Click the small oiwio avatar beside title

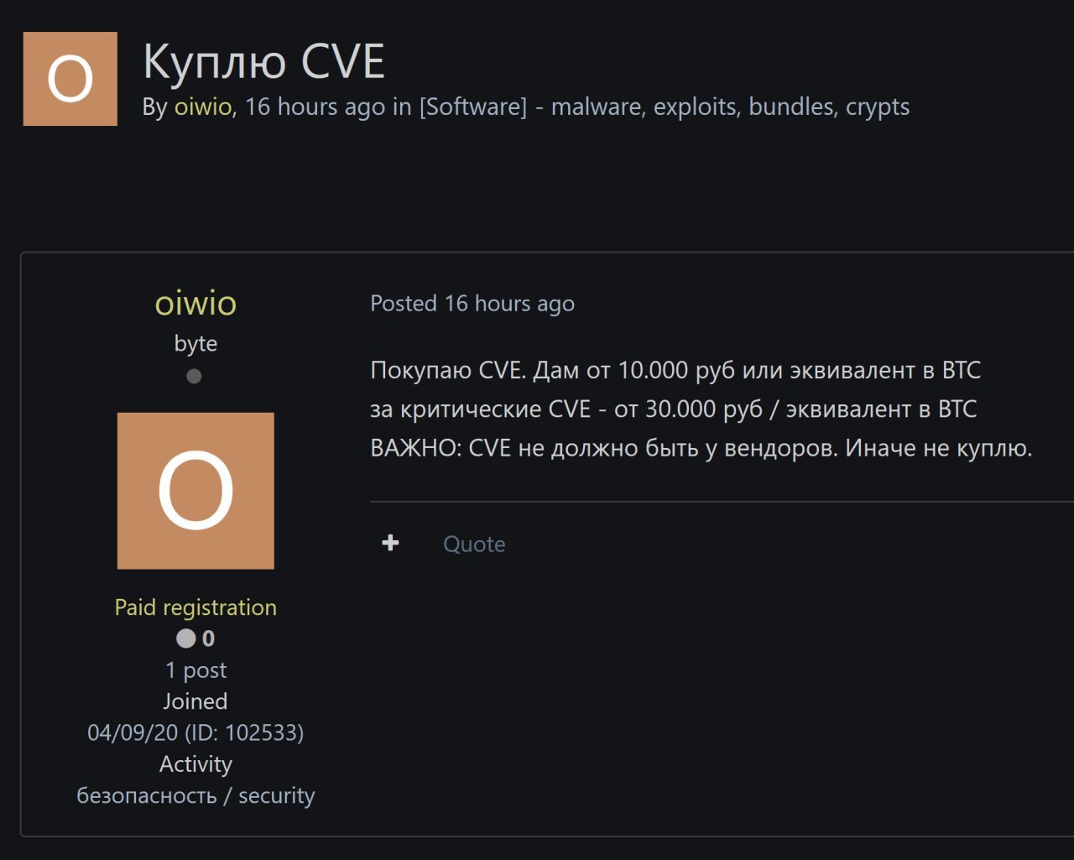[70, 79]
